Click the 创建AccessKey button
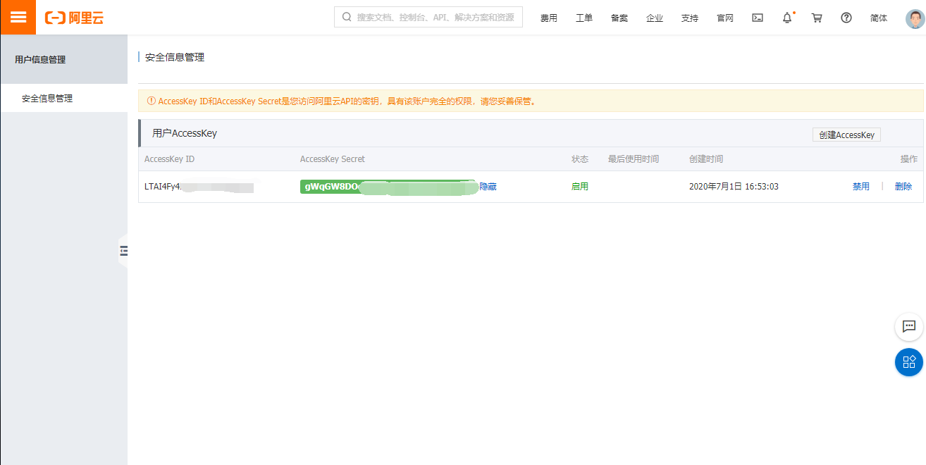This screenshot has height=465, width=926. 846,134
